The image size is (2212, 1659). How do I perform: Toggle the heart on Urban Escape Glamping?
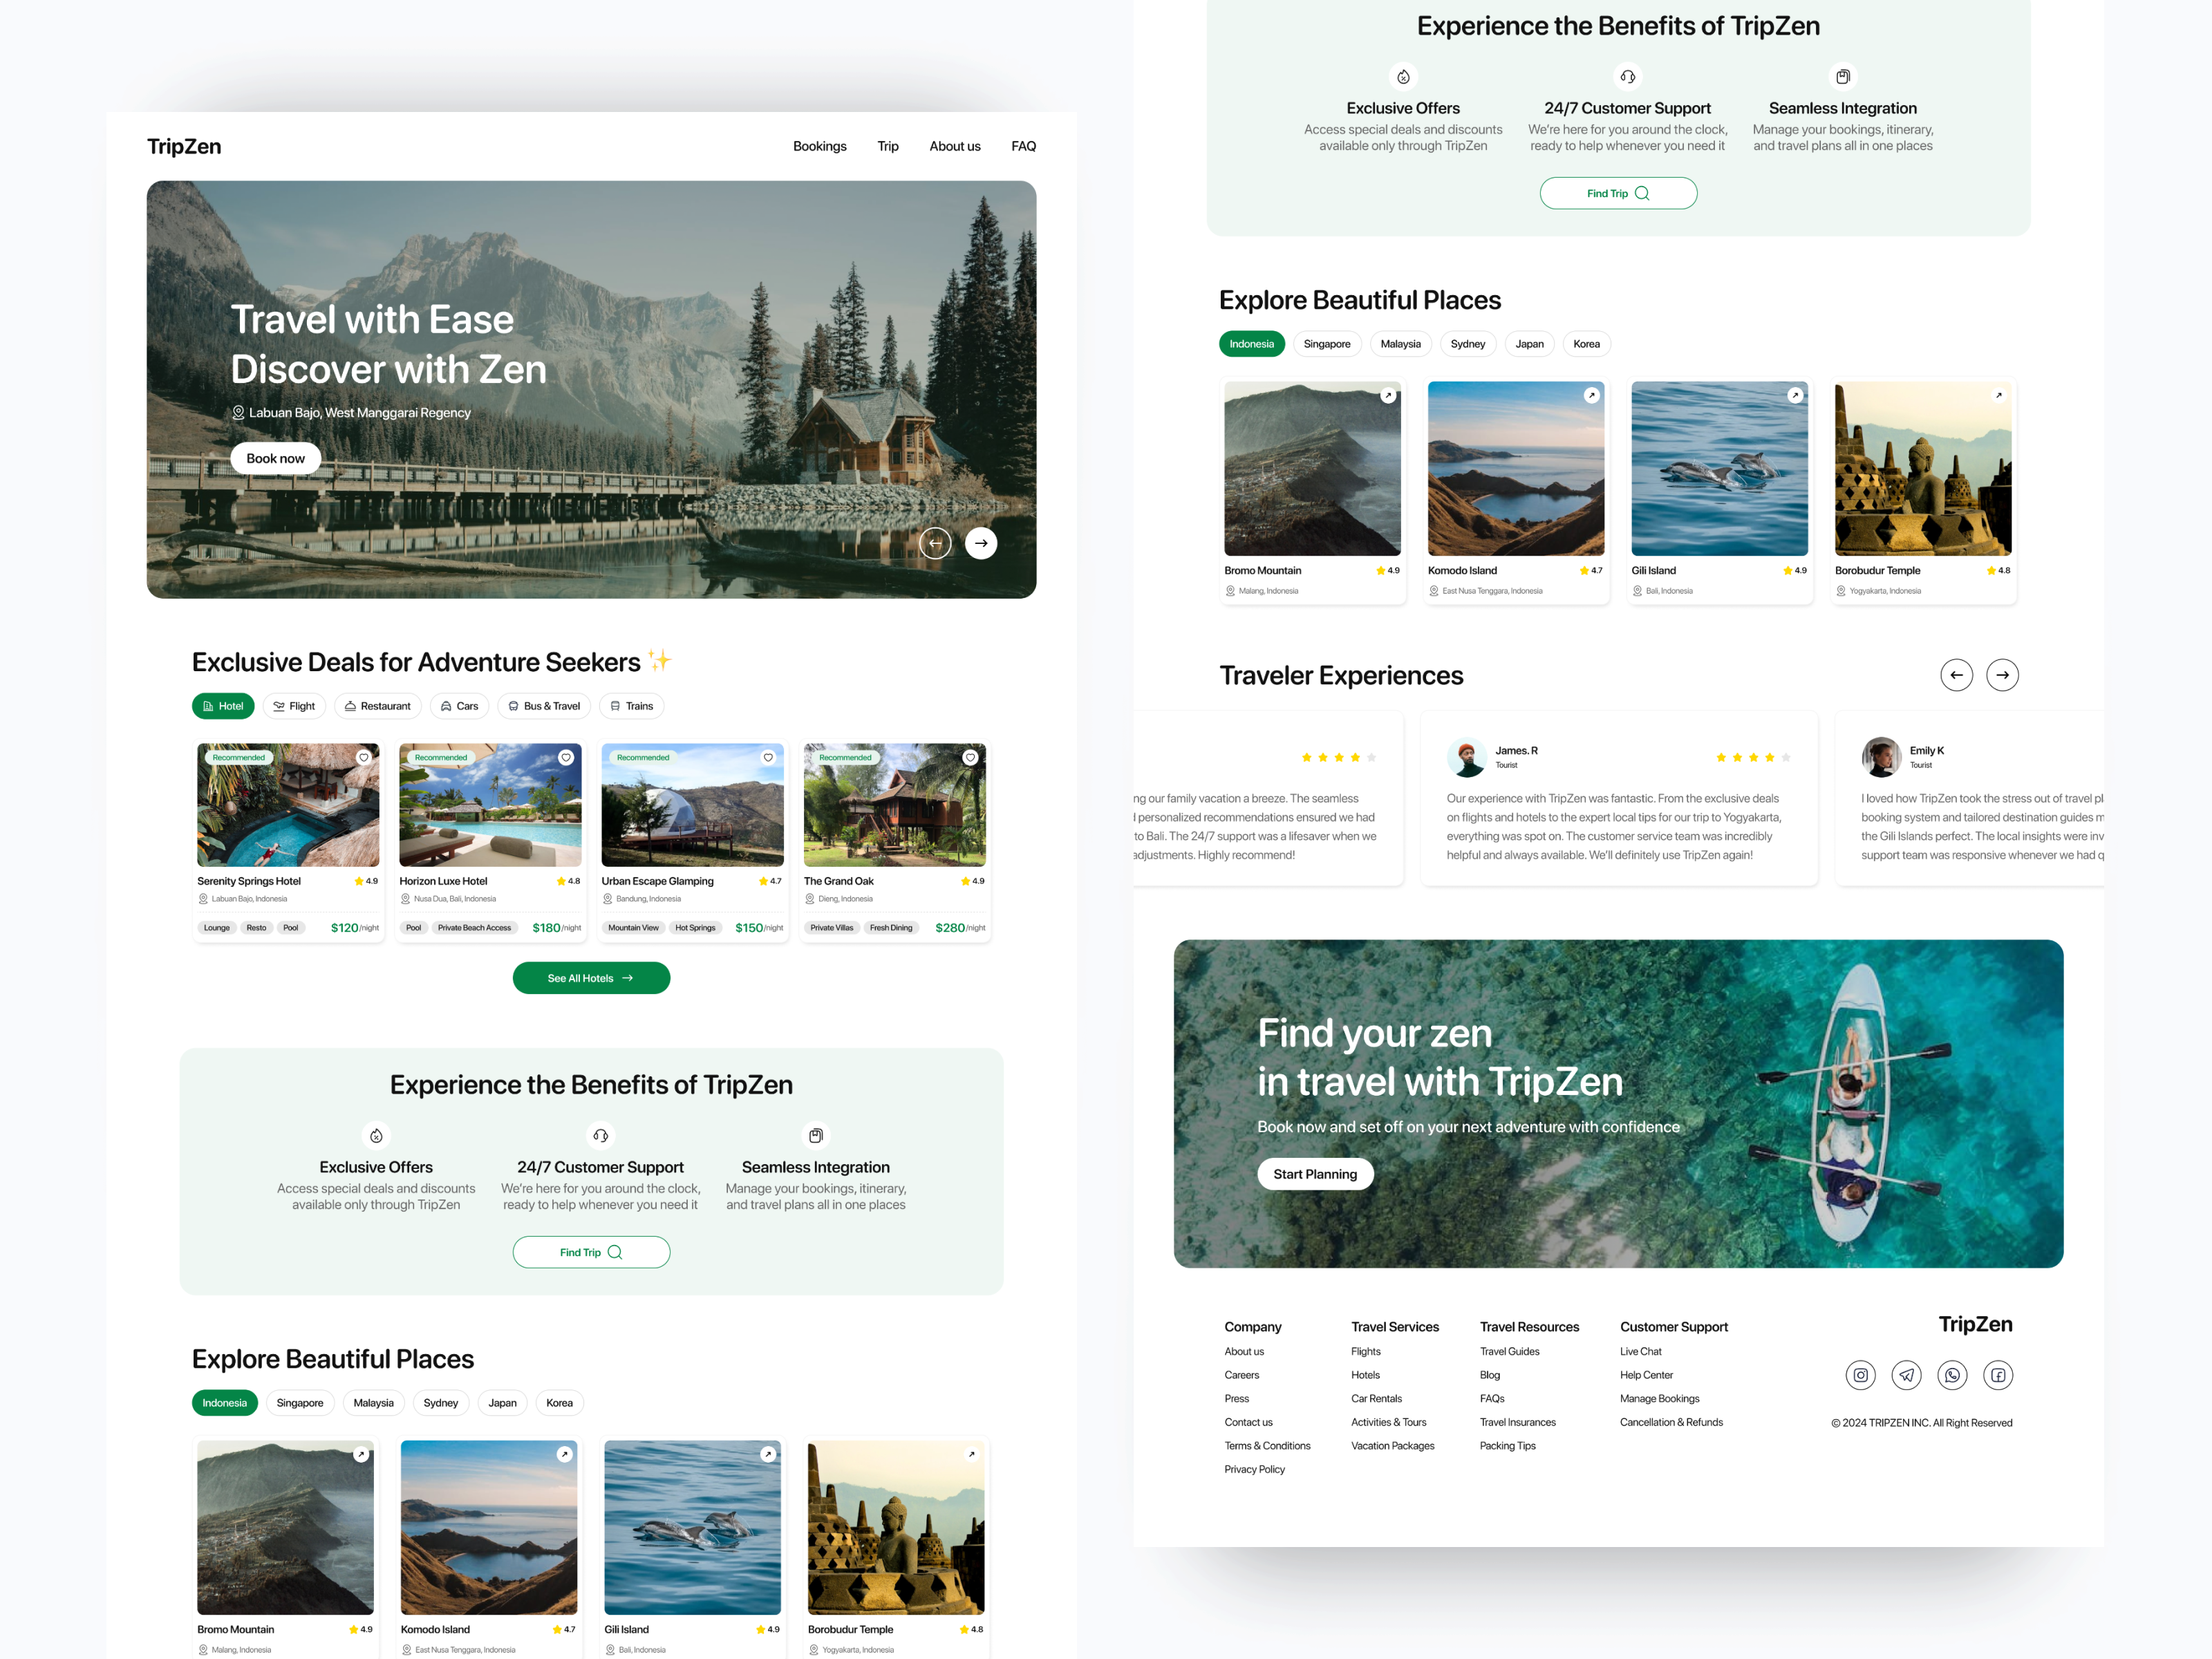[768, 758]
